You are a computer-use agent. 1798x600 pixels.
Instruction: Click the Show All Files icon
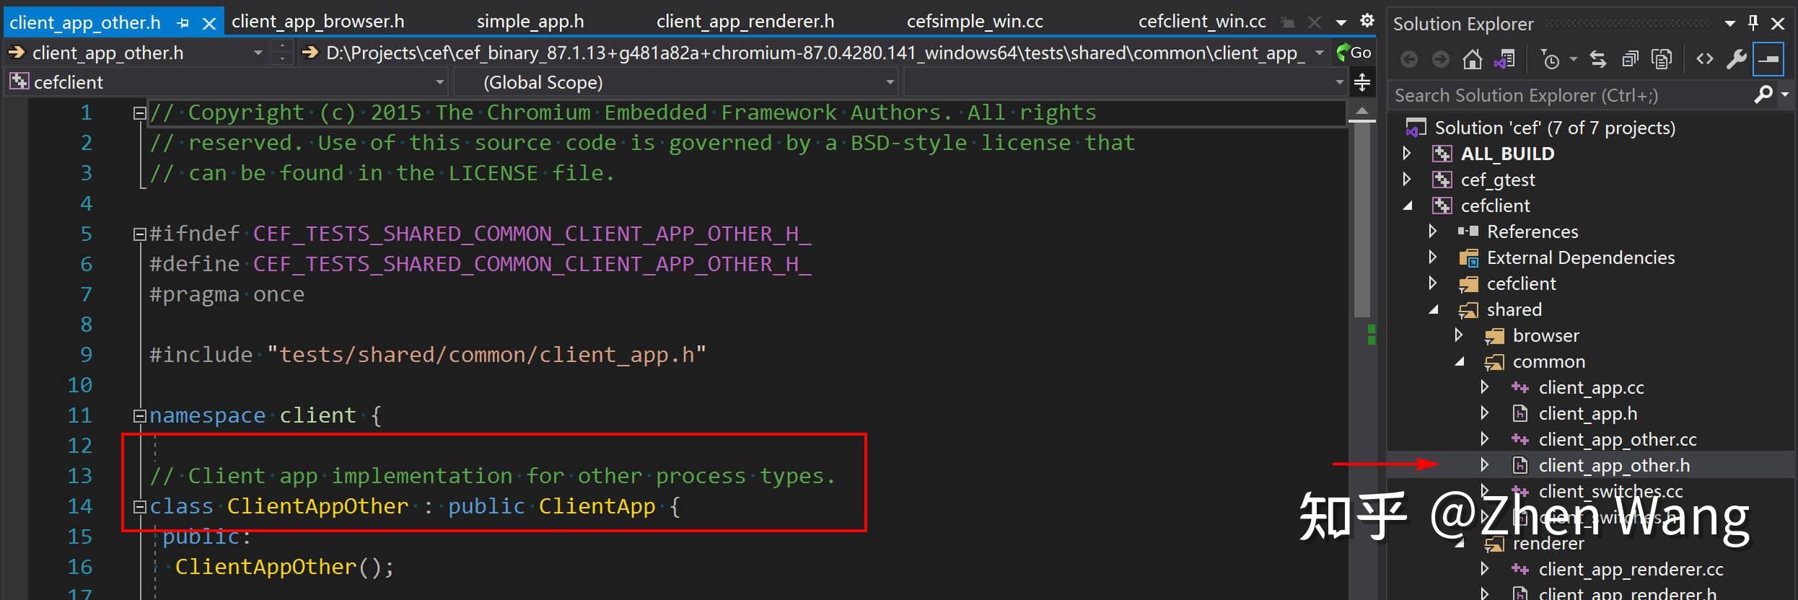(x=1662, y=59)
